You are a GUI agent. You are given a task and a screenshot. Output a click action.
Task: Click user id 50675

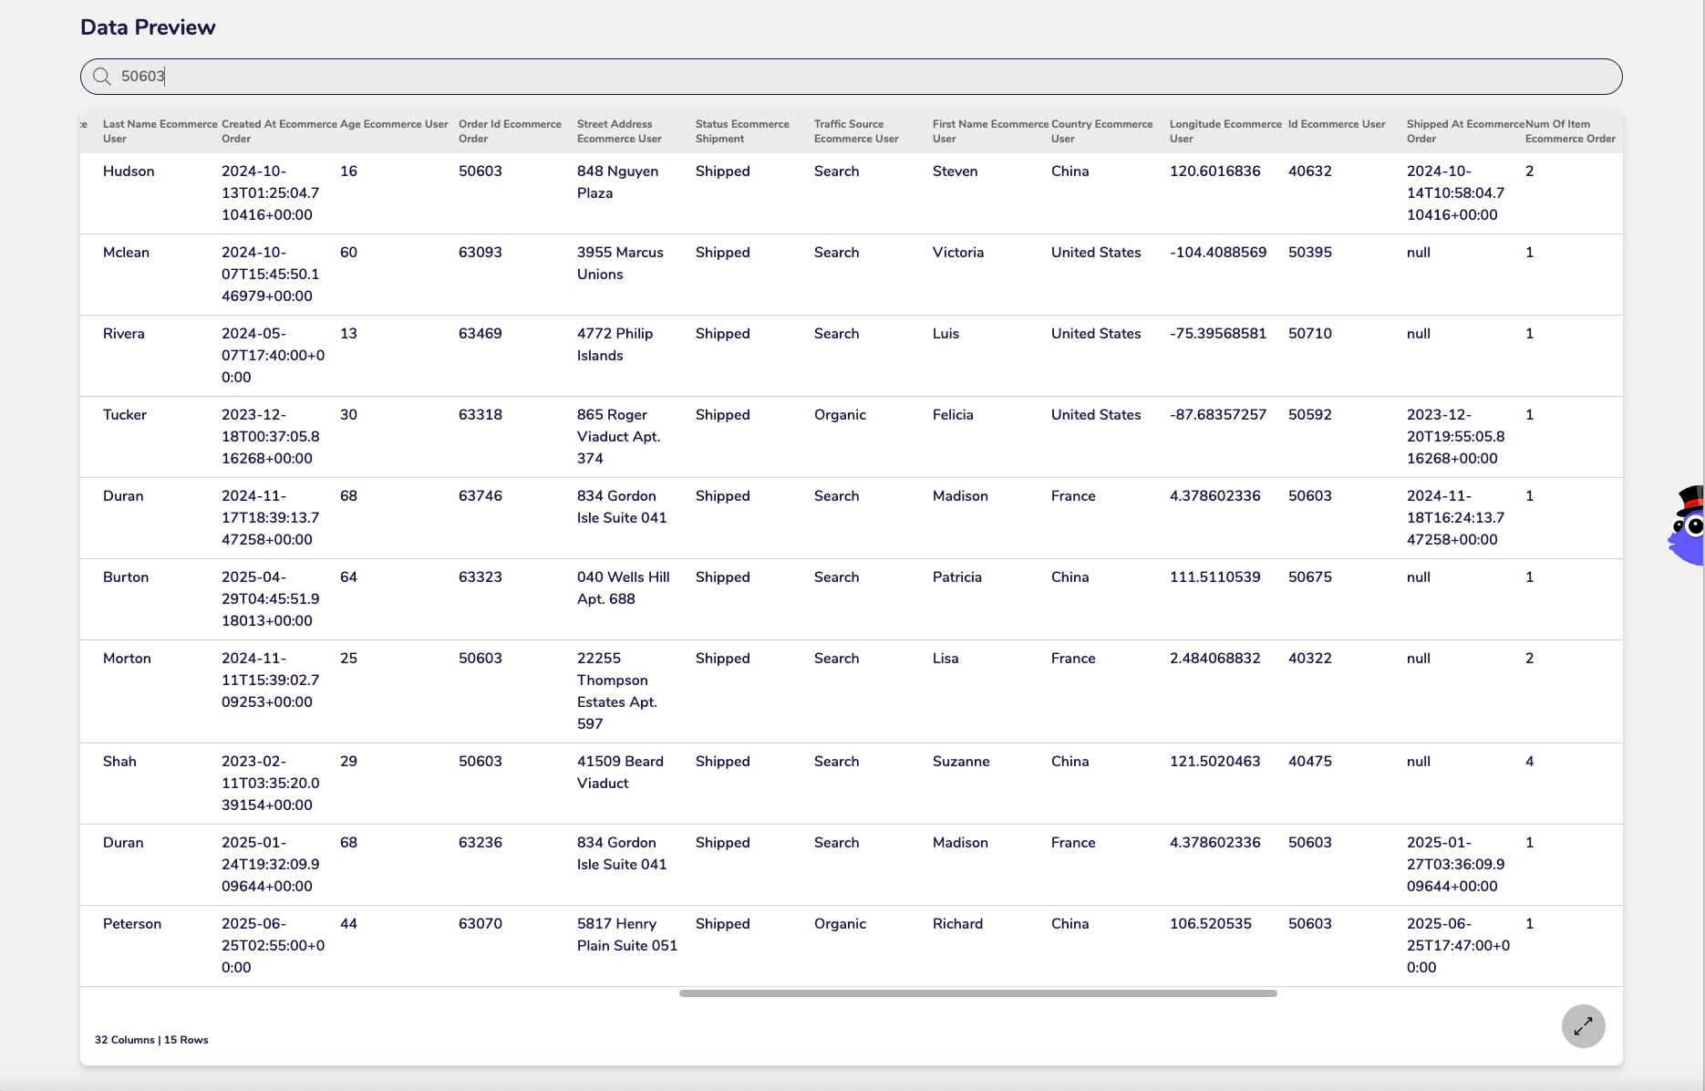[1310, 577]
